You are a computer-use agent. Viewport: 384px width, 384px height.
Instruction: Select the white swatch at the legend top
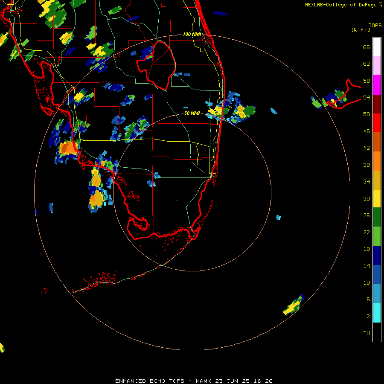tap(377, 47)
